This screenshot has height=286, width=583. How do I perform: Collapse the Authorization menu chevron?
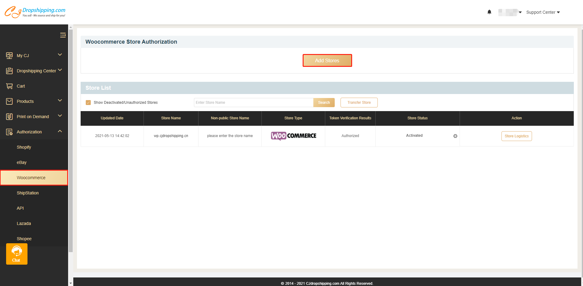(x=60, y=131)
